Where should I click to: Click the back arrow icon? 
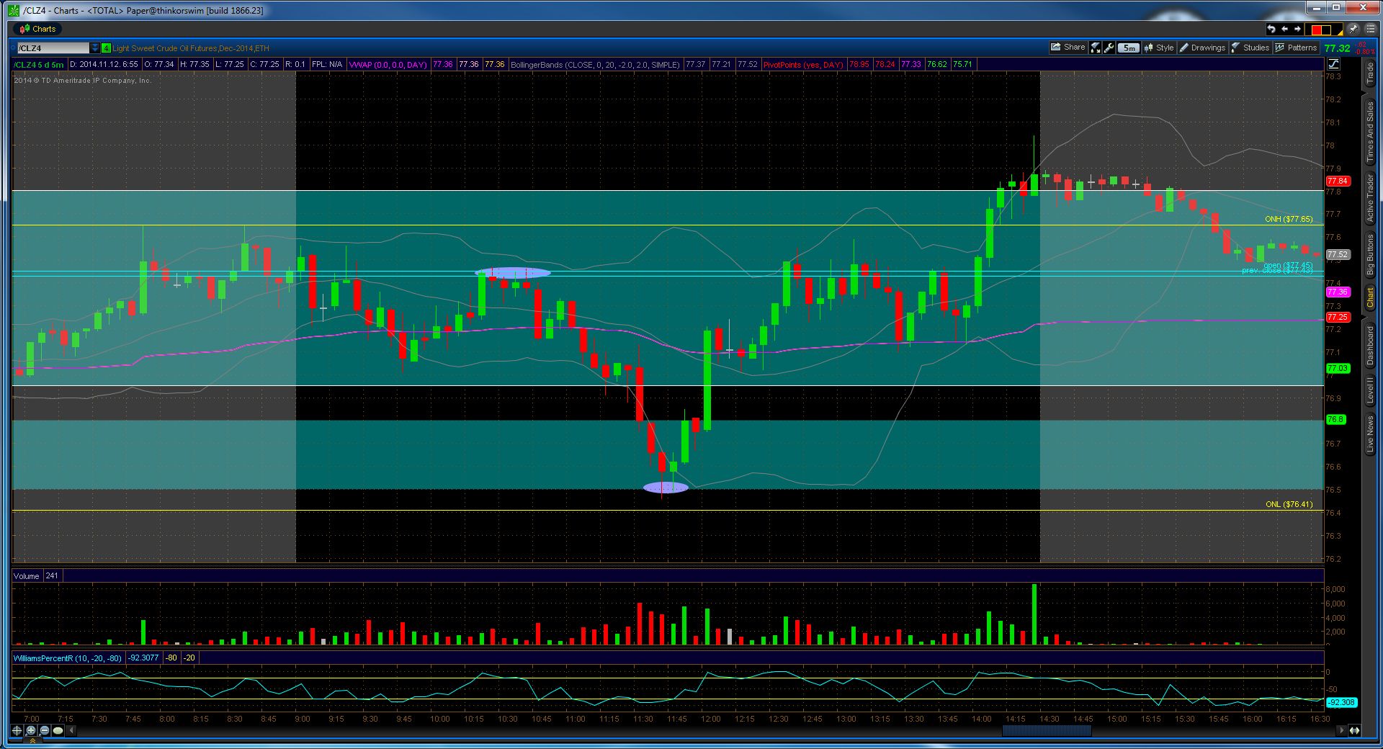[x=1284, y=29]
